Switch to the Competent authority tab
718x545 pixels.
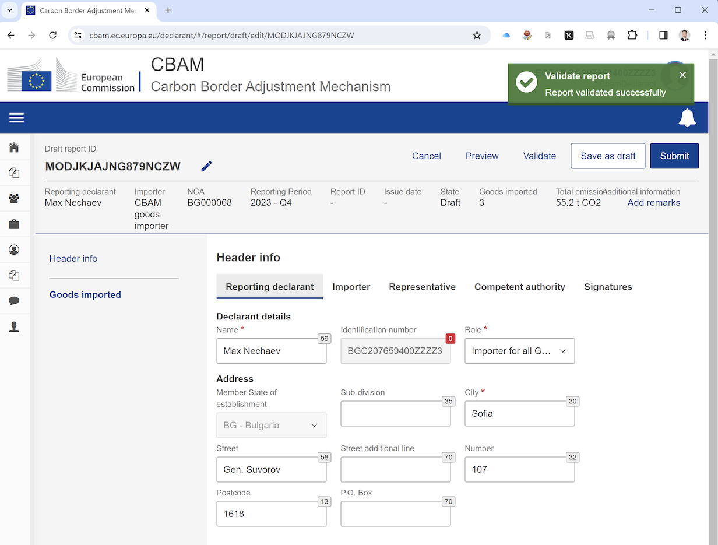[x=519, y=287]
